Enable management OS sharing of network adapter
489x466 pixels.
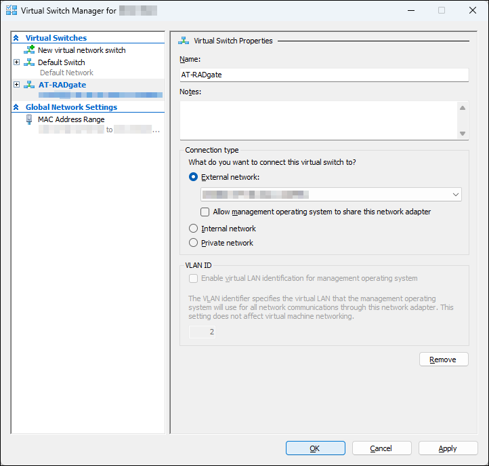click(x=205, y=212)
